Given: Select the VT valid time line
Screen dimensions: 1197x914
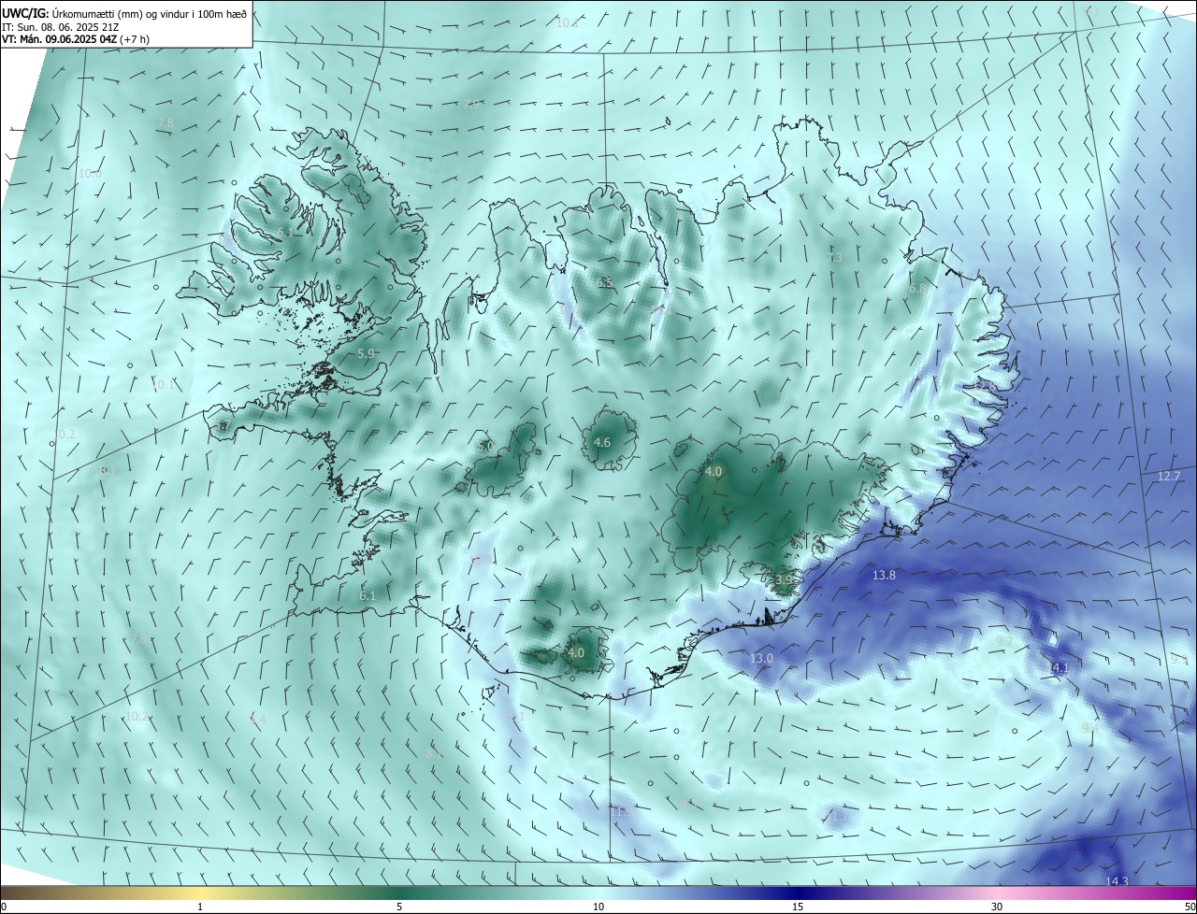Looking at the screenshot, I should coord(76,39).
